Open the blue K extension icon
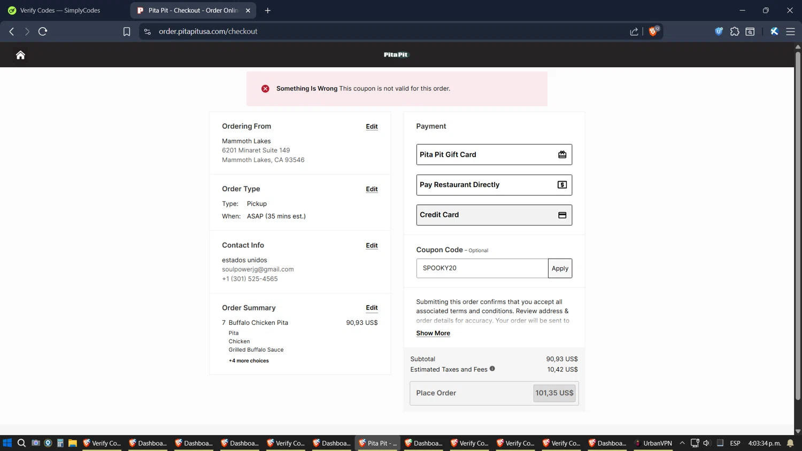Image resolution: width=802 pixels, height=451 pixels. 774,32
